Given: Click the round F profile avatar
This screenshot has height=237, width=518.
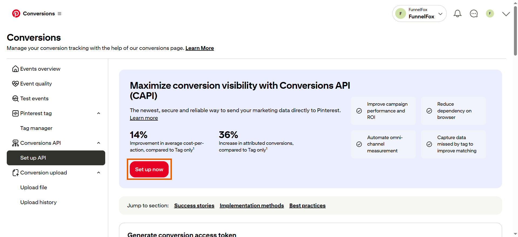Looking at the screenshot, I should click(490, 13).
